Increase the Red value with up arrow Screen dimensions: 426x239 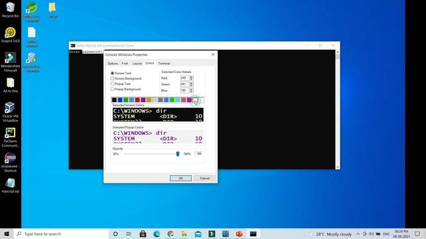click(x=191, y=77)
